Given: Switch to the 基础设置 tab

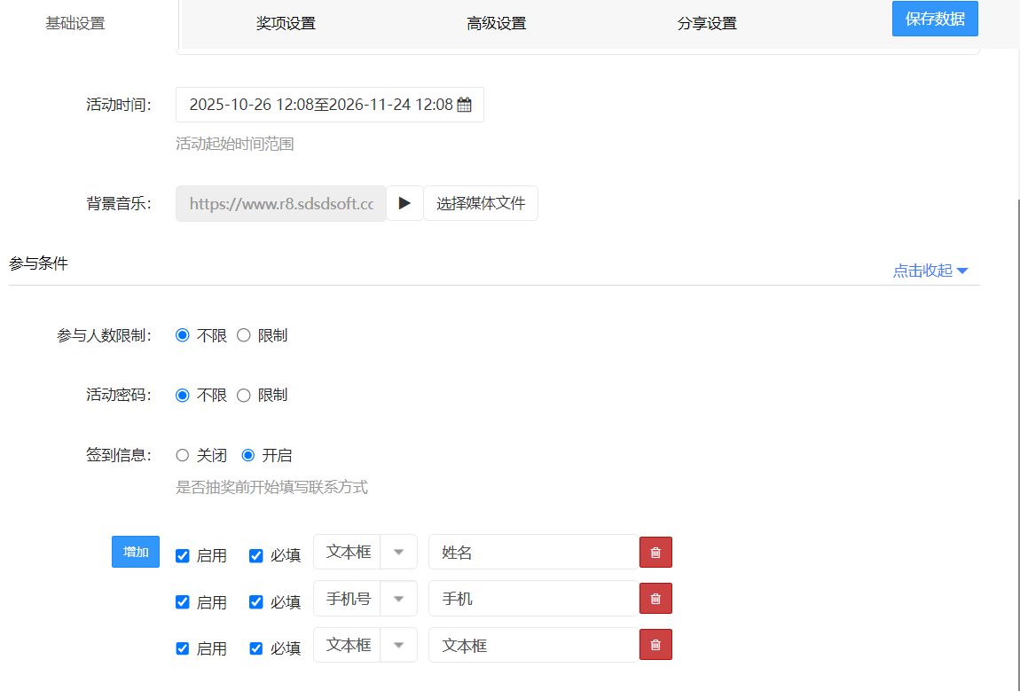Looking at the screenshot, I should (x=75, y=23).
